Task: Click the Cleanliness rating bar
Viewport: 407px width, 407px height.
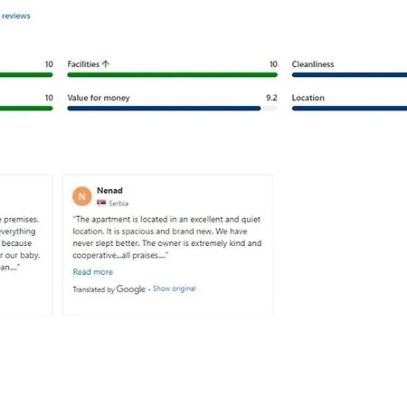Action: coord(349,75)
